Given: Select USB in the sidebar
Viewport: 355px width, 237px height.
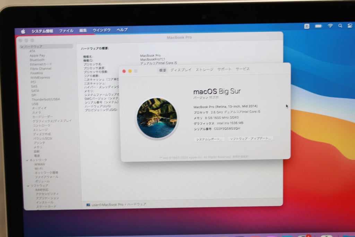Looking at the screenshot, I should [35, 104].
